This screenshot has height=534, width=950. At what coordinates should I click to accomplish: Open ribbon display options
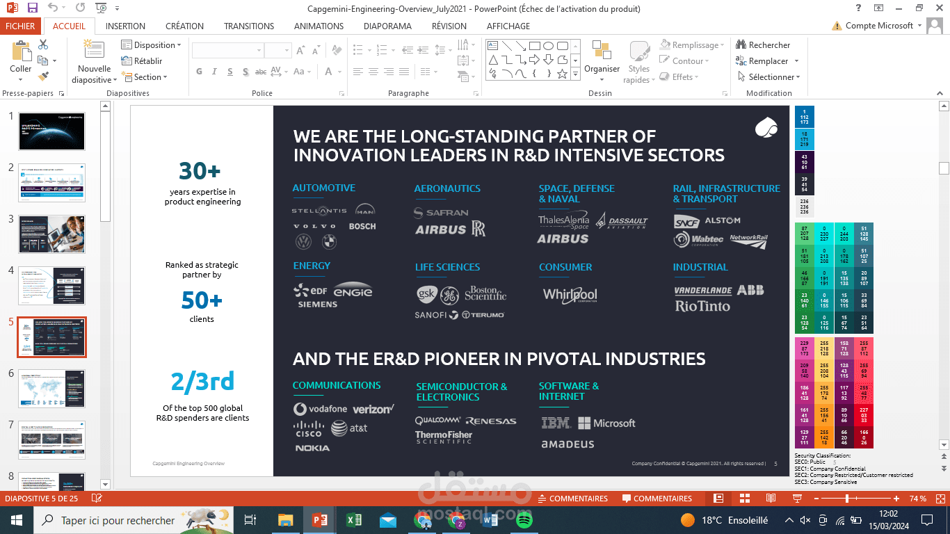[x=878, y=8]
